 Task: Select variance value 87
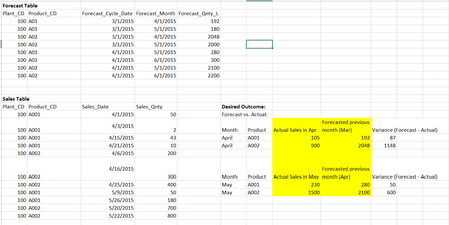point(384,138)
